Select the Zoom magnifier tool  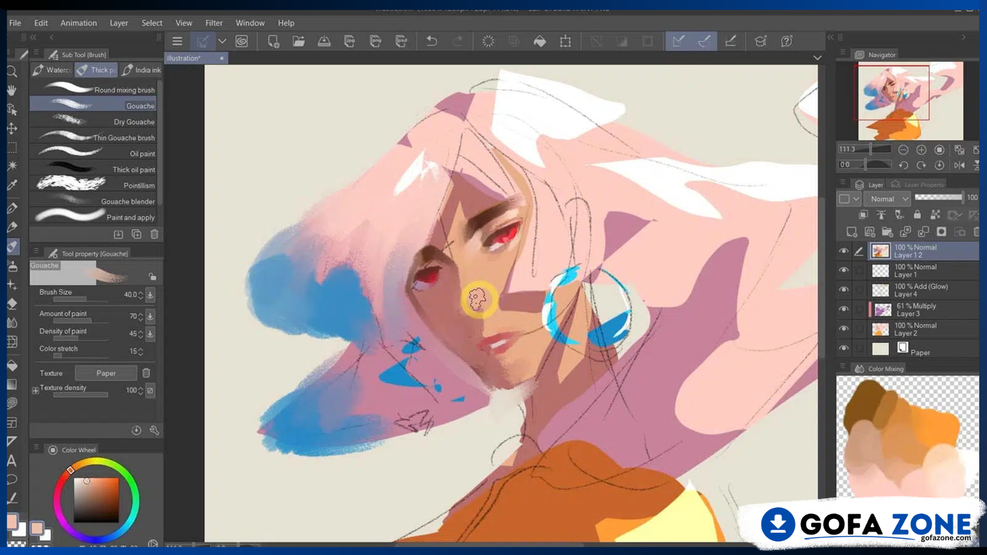(12, 71)
